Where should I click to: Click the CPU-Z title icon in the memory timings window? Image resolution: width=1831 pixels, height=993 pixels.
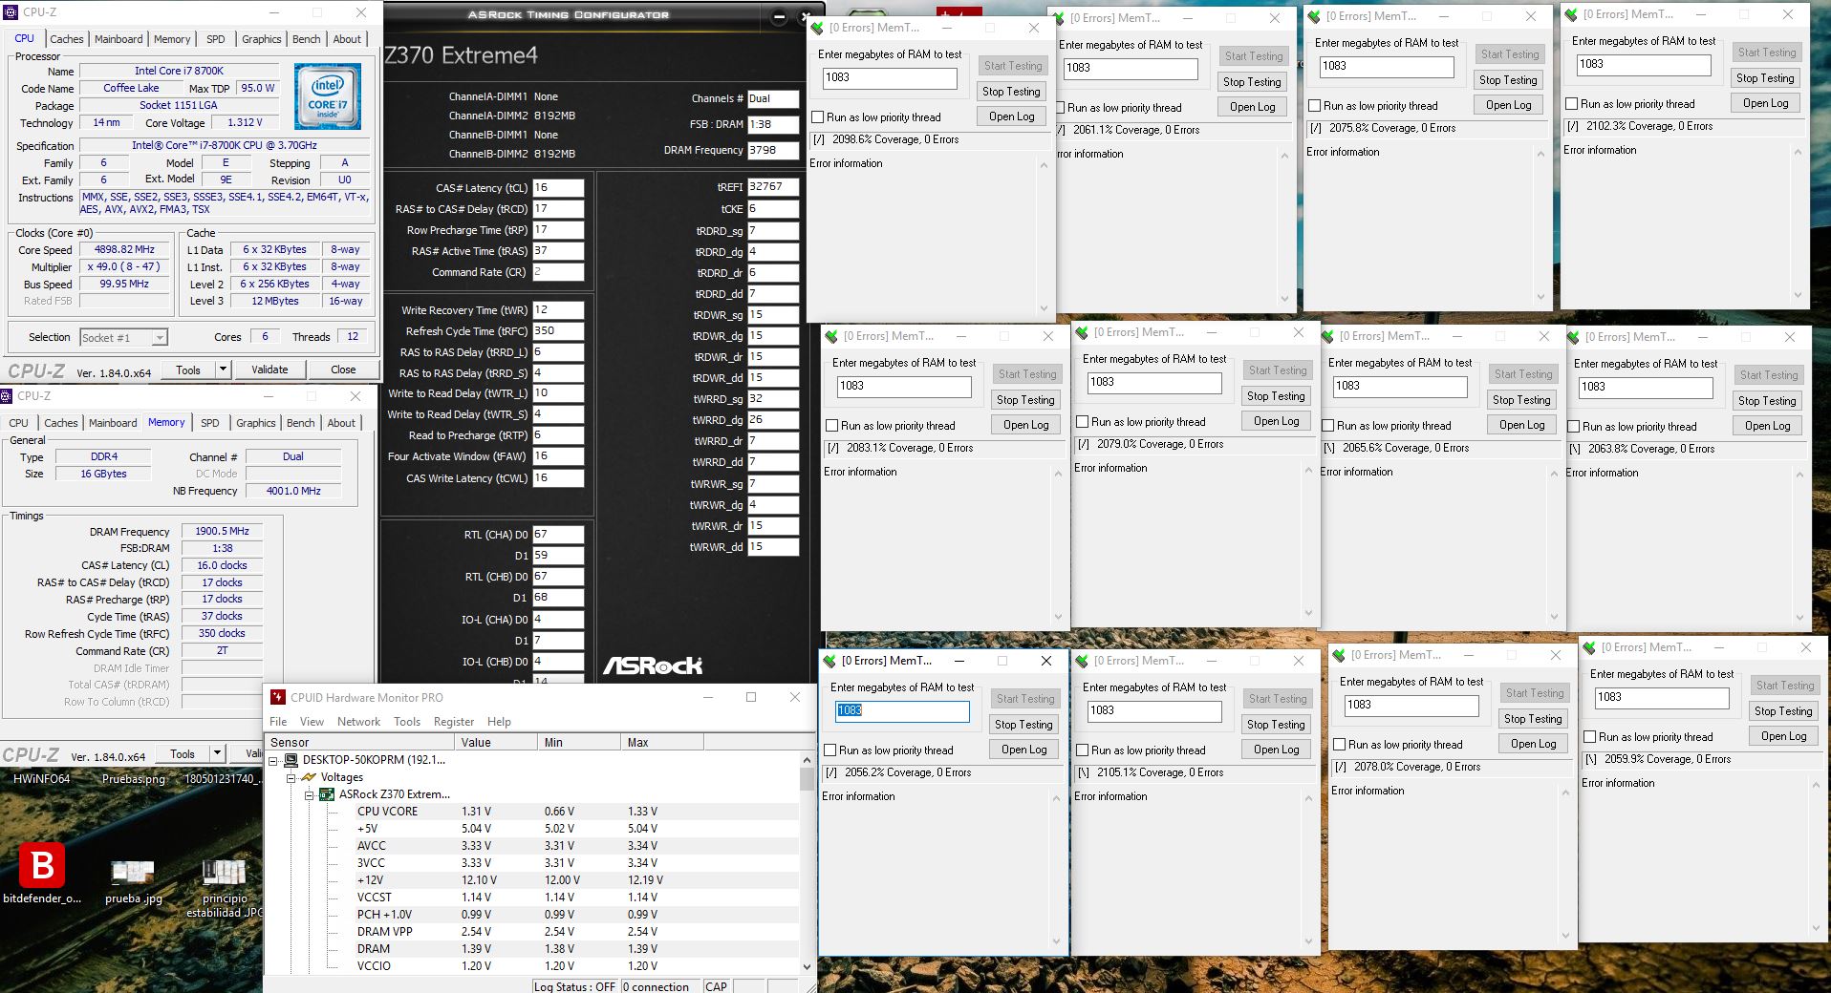[x=7, y=396]
